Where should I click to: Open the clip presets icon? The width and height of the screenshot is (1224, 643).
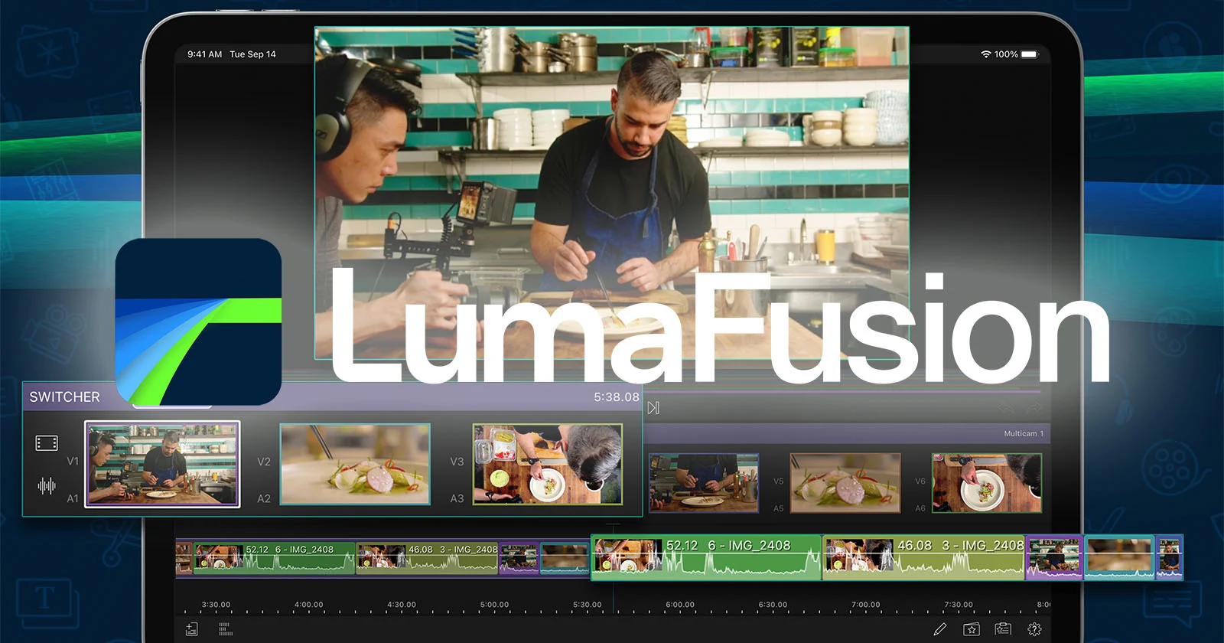click(x=1003, y=629)
